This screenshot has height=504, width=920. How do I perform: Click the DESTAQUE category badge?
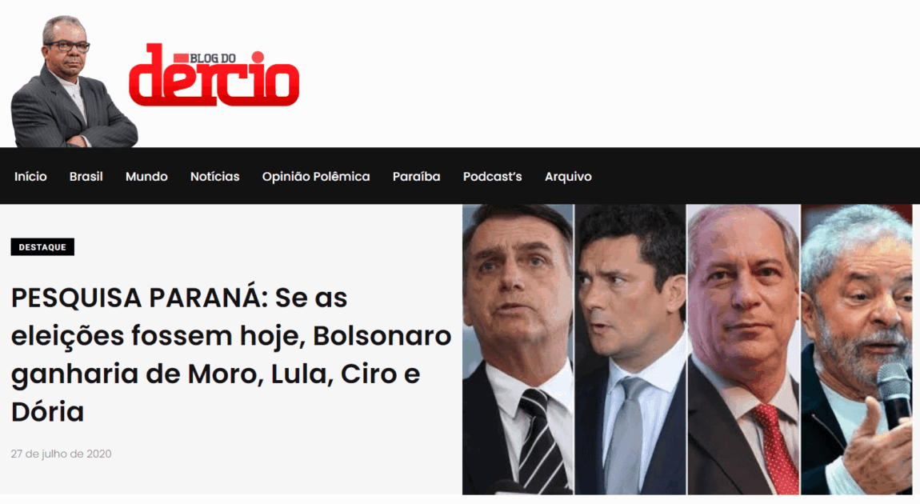click(x=42, y=247)
